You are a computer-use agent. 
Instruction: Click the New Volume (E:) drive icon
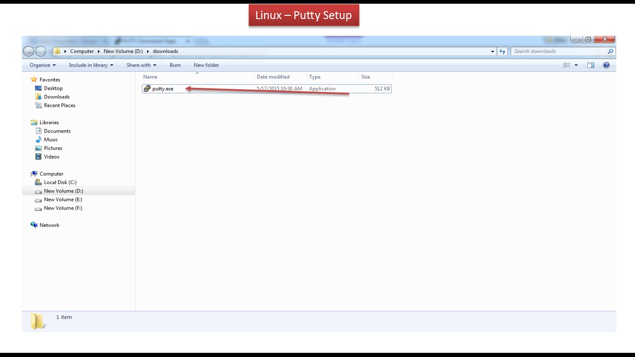click(x=39, y=200)
